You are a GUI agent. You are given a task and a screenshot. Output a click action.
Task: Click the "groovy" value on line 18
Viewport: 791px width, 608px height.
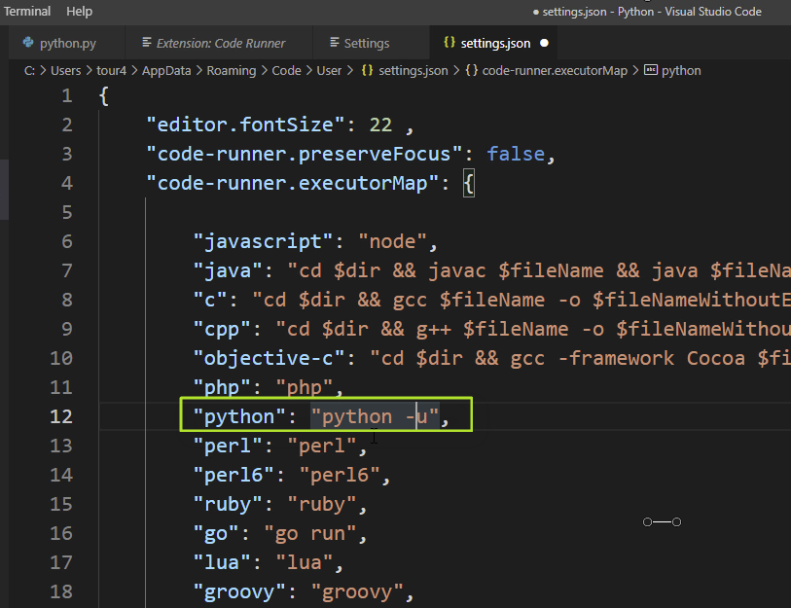point(357,591)
